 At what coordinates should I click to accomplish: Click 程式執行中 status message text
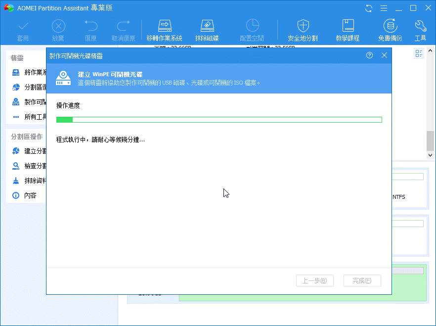[100, 140]
